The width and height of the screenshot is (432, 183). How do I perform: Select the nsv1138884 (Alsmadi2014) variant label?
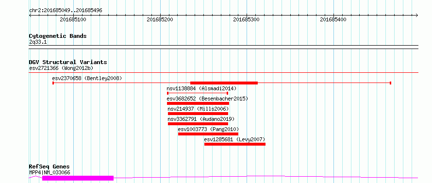[x=201, y=88]
